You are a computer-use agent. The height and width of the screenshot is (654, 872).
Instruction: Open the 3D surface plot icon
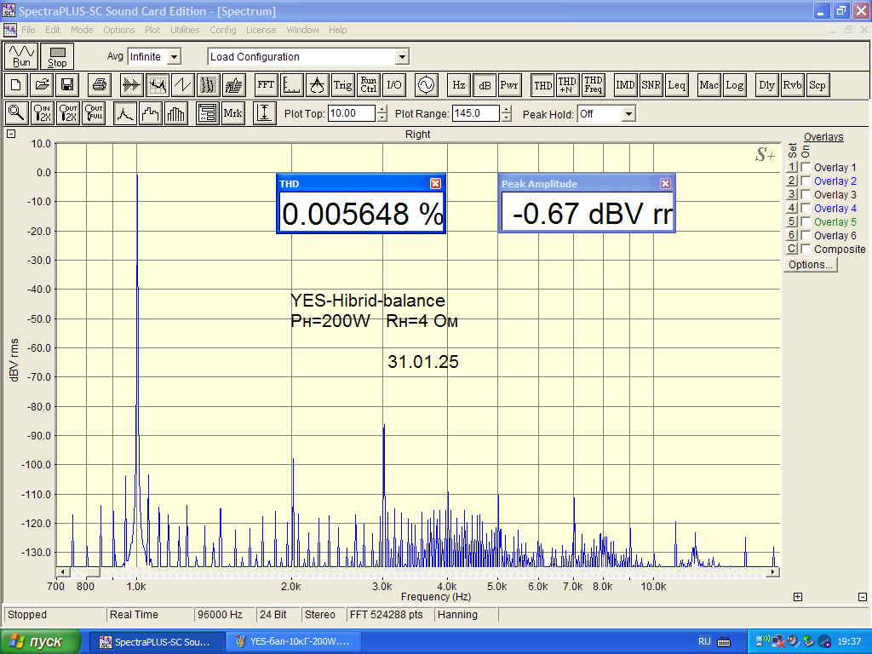click(x=234, y=85)
